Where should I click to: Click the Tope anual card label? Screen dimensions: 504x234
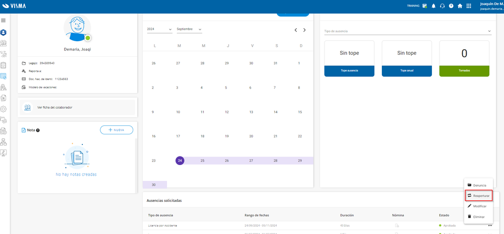407,71
